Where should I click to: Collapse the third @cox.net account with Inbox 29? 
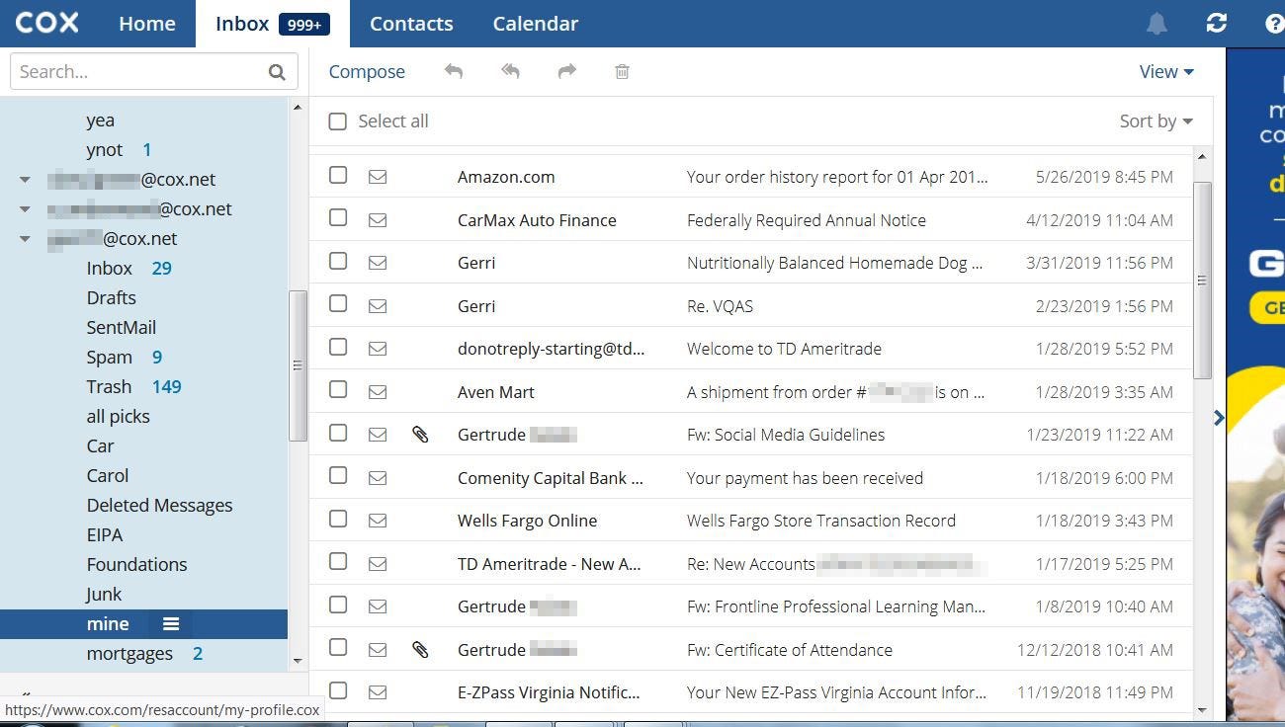click(25, 239)
